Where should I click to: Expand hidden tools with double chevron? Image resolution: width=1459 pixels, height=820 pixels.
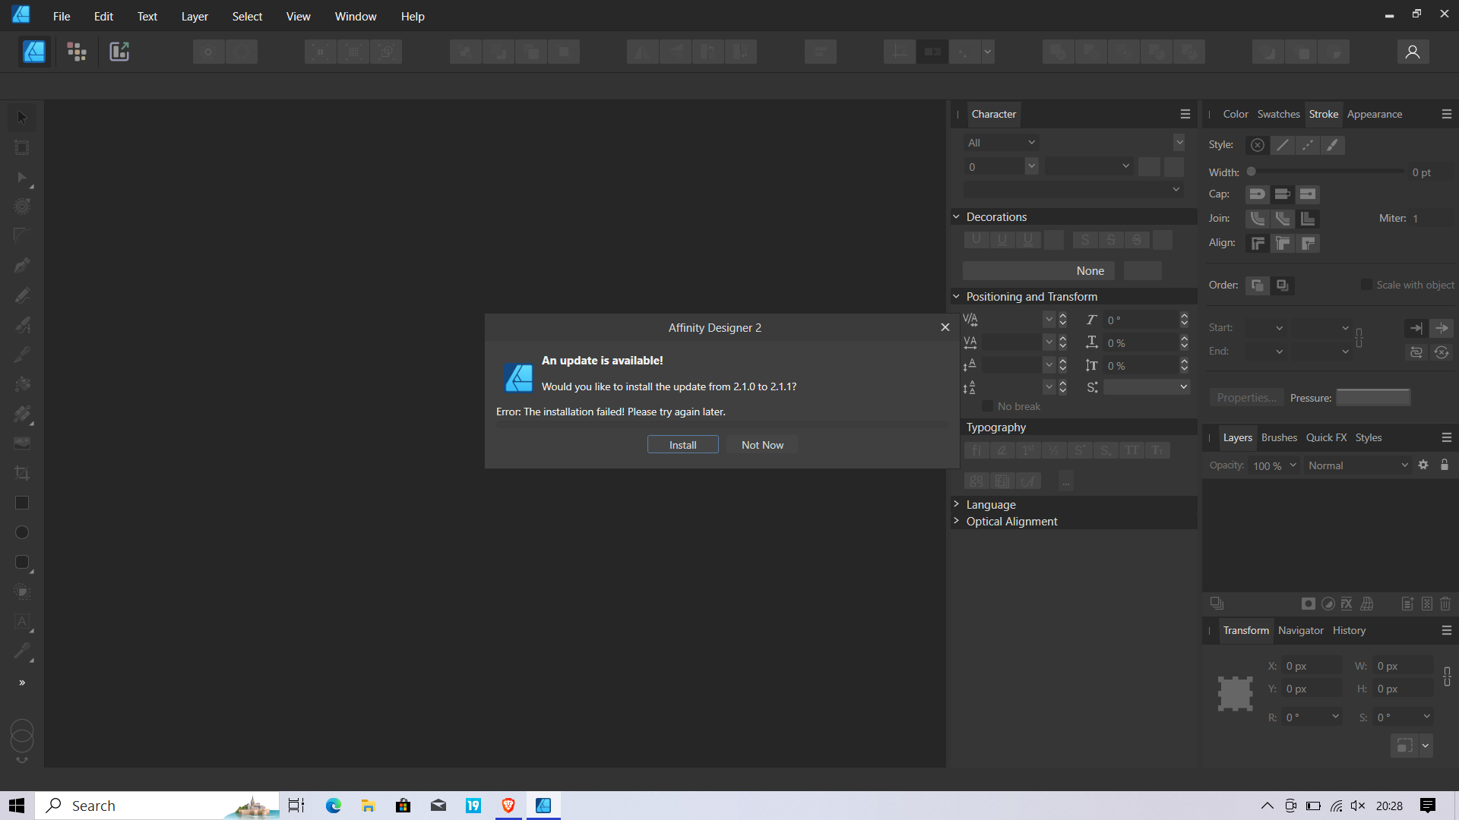click(22, 683)
